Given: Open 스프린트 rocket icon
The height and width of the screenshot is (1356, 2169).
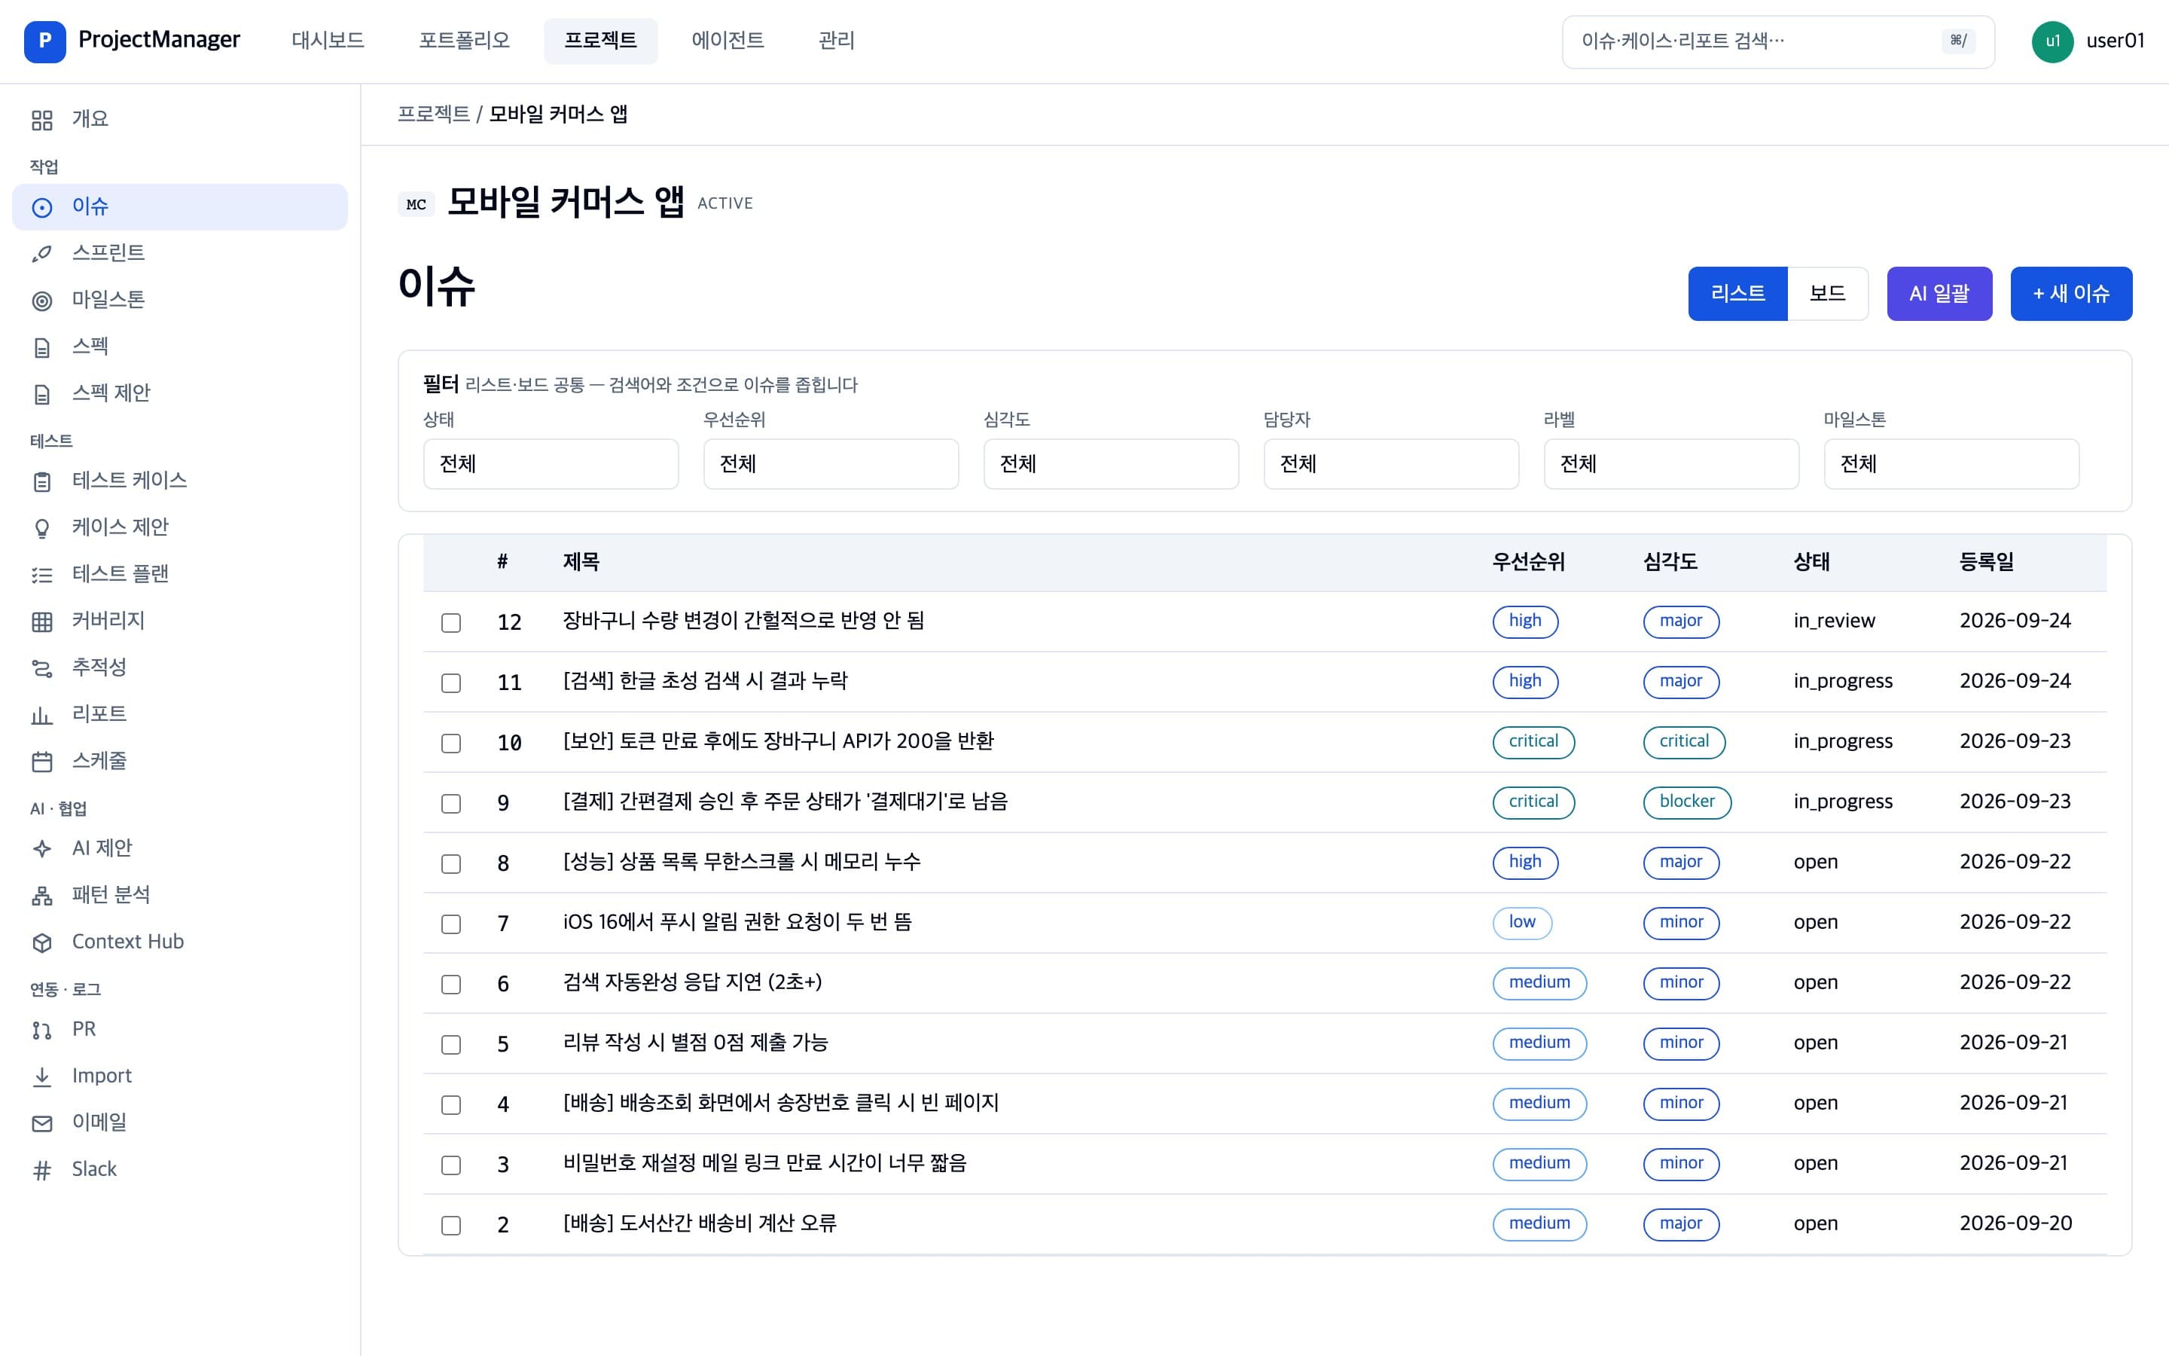Looking at the screenshot, I should click(42, 254).
